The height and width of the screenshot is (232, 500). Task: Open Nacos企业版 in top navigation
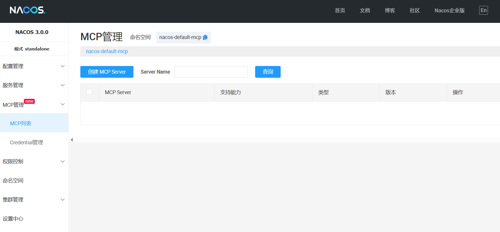[x=450, y=11]
